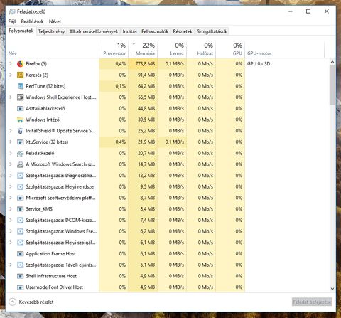Screen dimensions: 341x318
Task: Click the scrollbar up arrow
Action: tap(332, 62)
